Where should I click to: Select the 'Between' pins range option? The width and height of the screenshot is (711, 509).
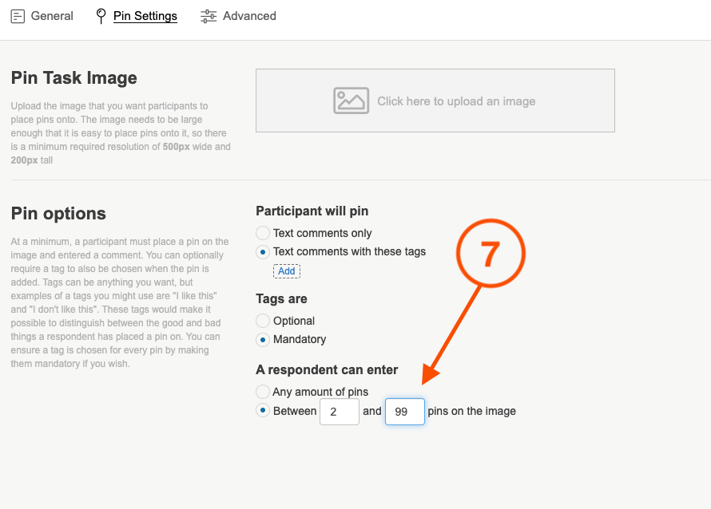click(x=263, y=411)
